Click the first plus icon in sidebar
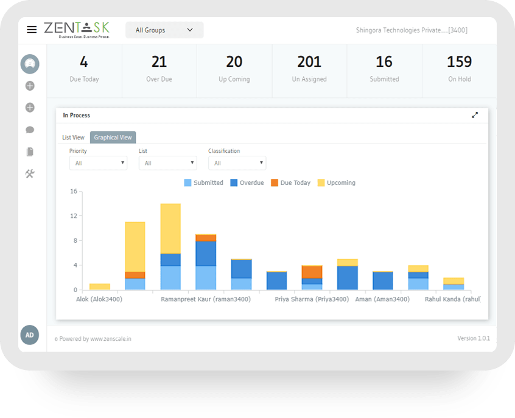515x418 pixels. (x=29, y=86)
